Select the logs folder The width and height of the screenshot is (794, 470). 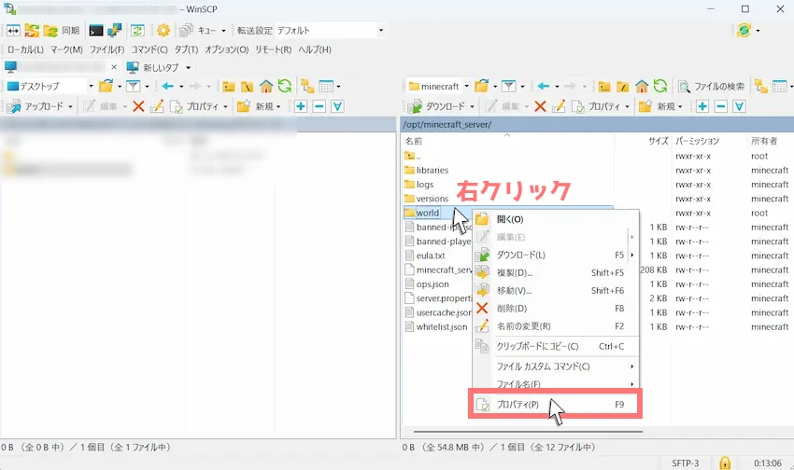click(418, 185)
